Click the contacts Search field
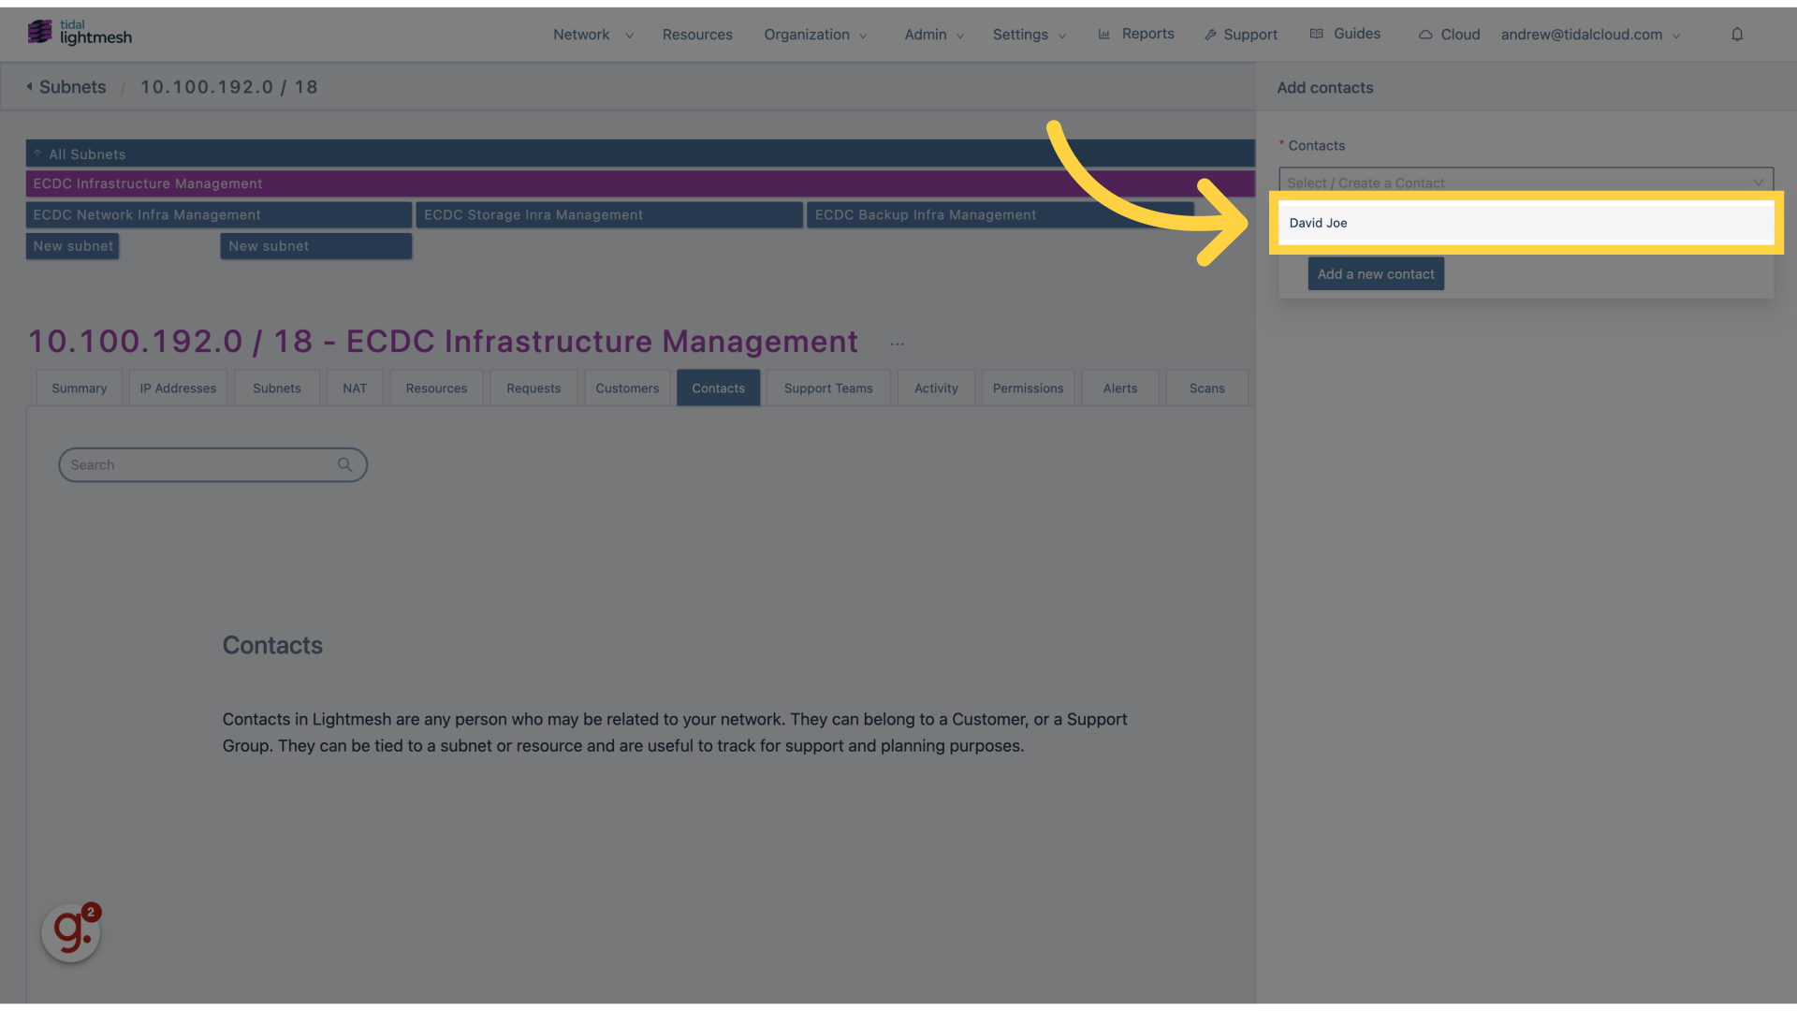The image size is (1797, 1011). tap(212, 465)
